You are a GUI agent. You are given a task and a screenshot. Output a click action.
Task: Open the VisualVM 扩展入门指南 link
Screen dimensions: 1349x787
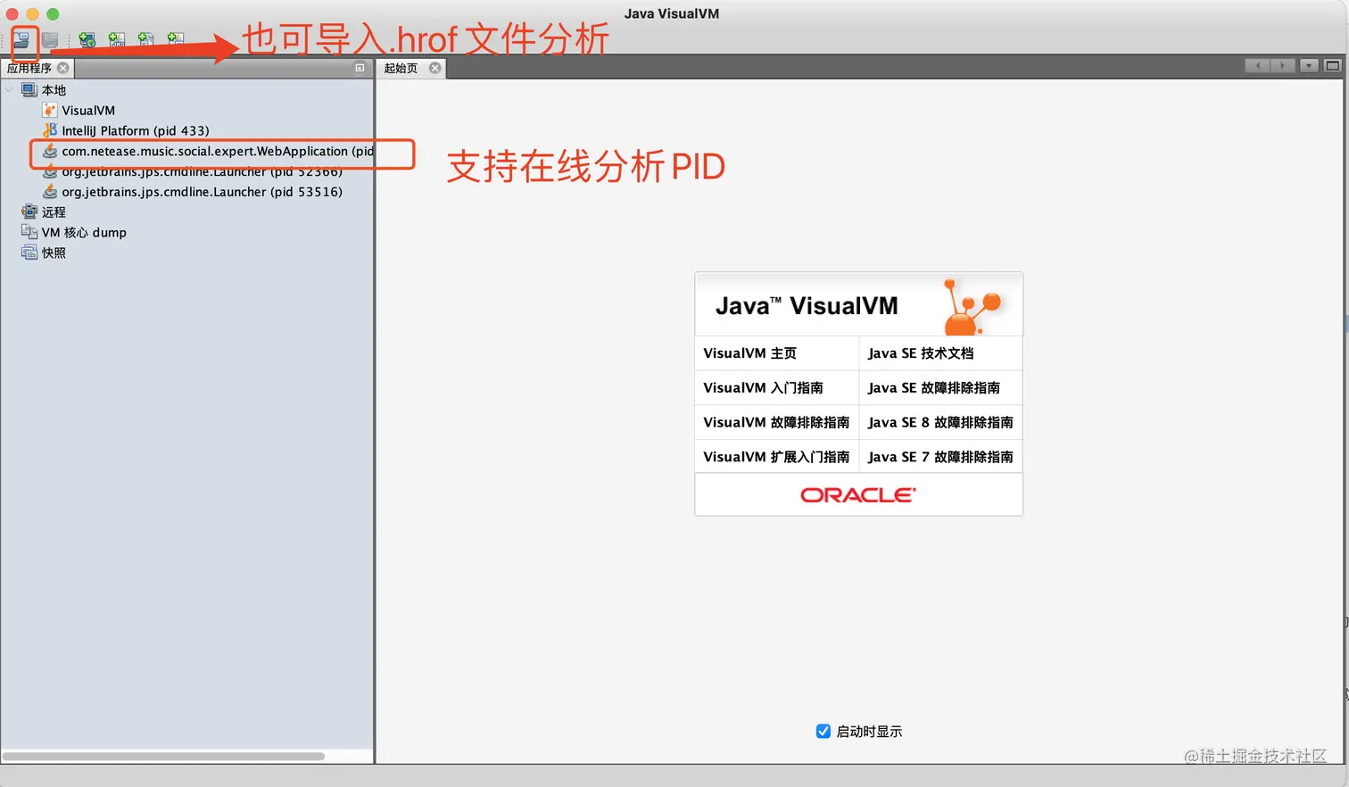point(776,457)
